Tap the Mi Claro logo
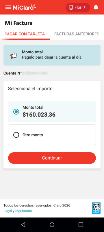The width and height of the screenshot is (104, 232). pyautogui.click(x=25, y=7)
